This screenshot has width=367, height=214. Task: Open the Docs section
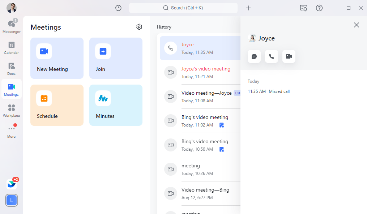(12, 69)
